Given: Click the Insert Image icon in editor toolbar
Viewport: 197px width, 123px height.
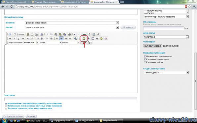Looking at the screenshot, I should 84,38.
